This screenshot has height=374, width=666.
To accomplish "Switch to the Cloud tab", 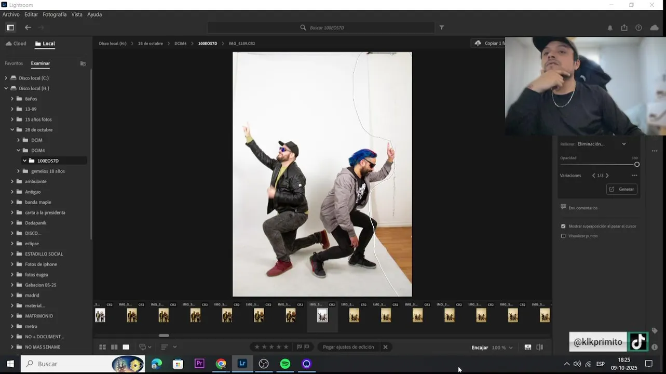I will click(16, 44).
